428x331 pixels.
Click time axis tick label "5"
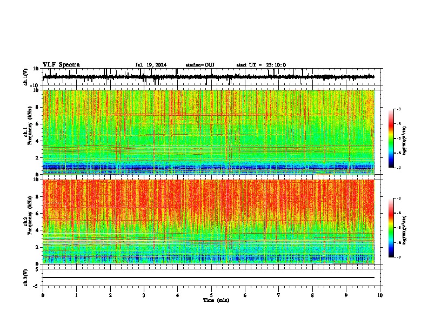point(211,295)
